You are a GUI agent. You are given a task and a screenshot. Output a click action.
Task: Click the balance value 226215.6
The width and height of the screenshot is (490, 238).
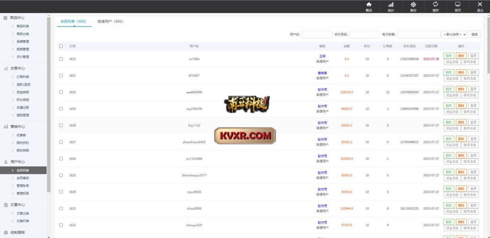[x=346, y=92]
